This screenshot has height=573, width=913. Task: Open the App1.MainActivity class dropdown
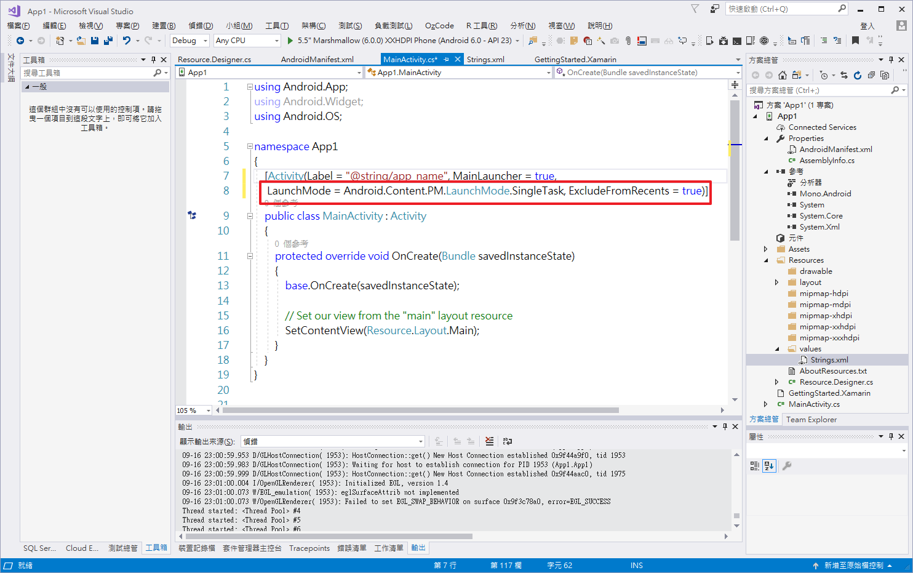point(459,73)
